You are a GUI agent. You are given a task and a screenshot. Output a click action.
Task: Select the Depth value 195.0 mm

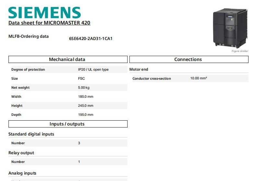tap(86, 115)
